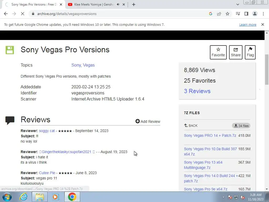Click the scrollbar down arrow
This screenshot has height=202, width=269.
267,189
